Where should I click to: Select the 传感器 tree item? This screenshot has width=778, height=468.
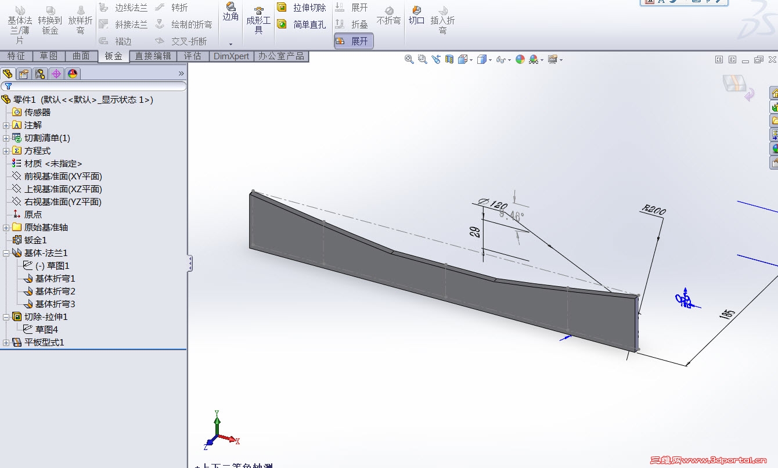point(31,113)
